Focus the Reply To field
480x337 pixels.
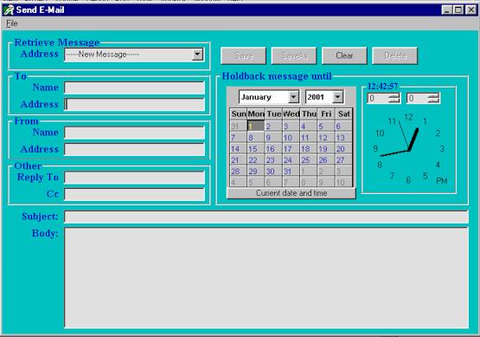[x=135, y=178]
